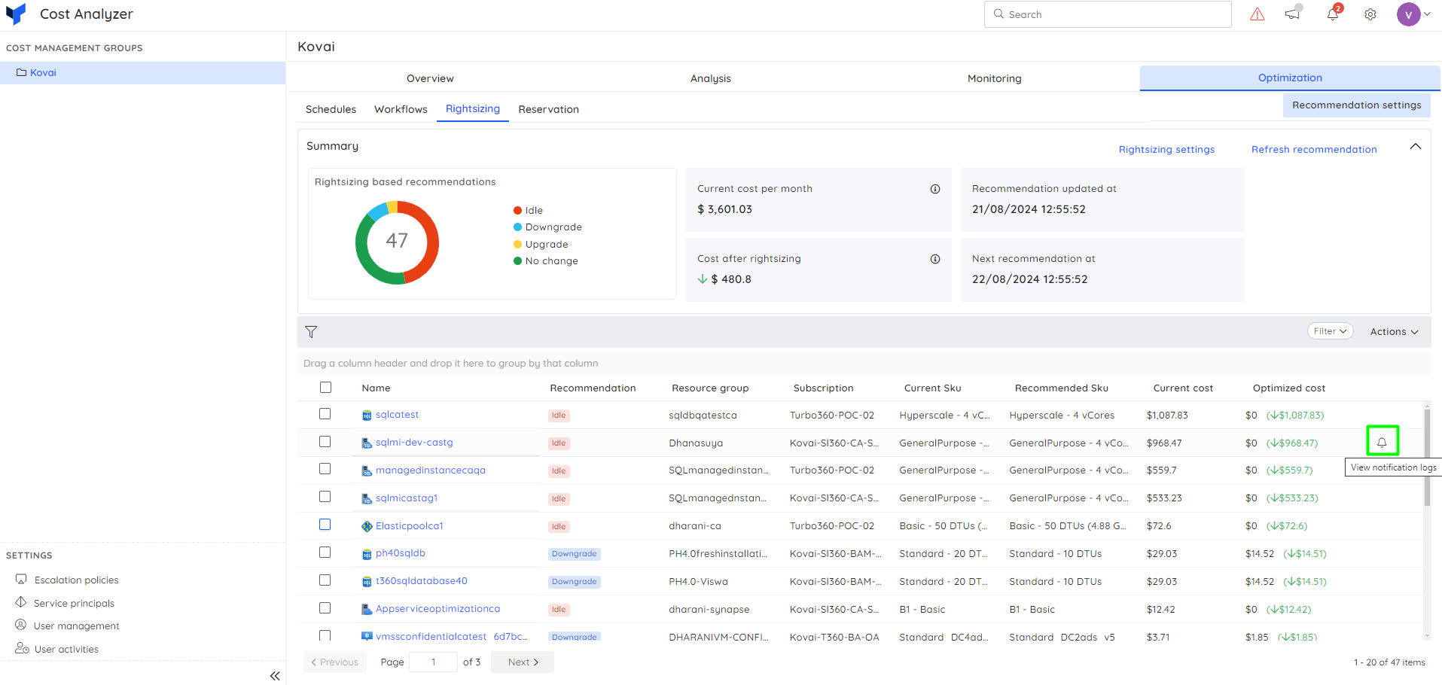The image size is (1442, 685).
Task: Click the Downgrade legend blue dot
Action: (x=517, y=227)
